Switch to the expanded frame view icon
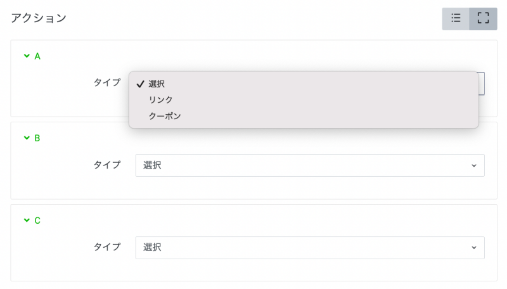Image resolution: width=507 pixels, height=289 pixels. click(484, 18)
